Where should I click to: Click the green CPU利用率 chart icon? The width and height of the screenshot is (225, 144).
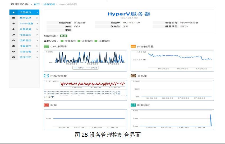[46, 47]
